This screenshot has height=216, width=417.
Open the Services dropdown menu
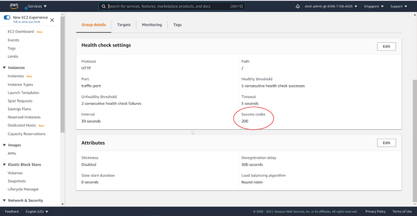[37, 6]
